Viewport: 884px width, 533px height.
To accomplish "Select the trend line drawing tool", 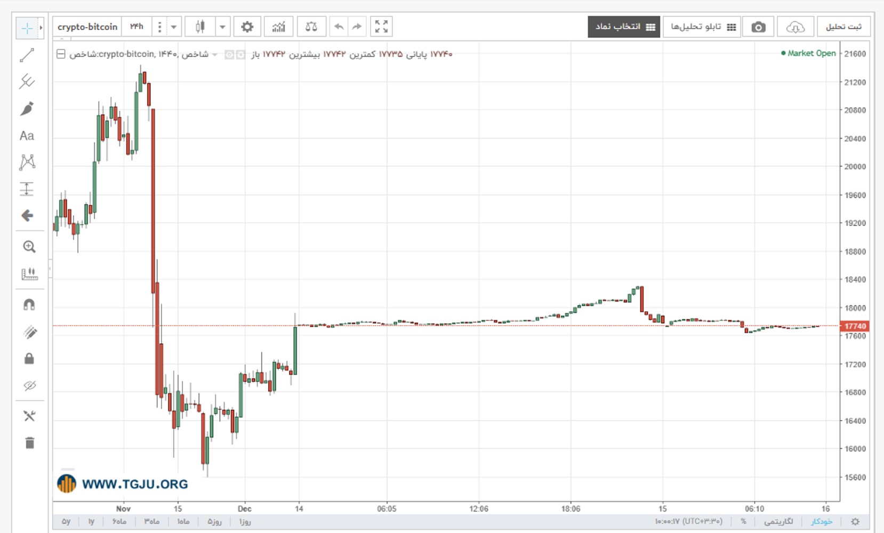I will [x=27, y=55].
